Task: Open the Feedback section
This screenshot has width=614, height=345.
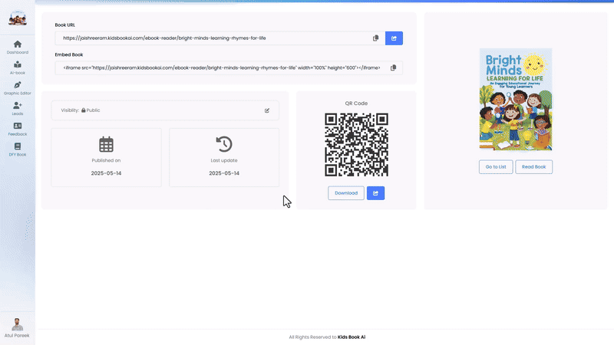Action: (x=17, y=129)
